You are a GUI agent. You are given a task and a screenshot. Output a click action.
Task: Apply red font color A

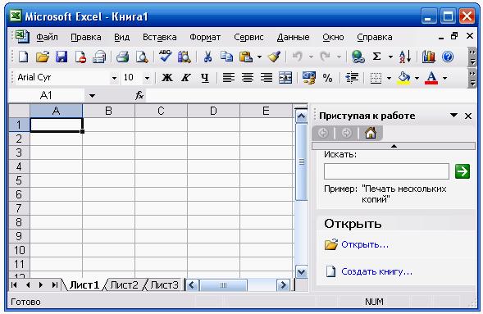point(431,78)
